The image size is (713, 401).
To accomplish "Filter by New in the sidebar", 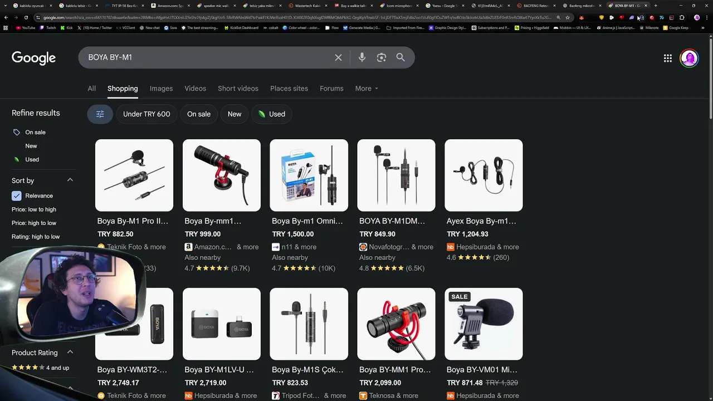I will tap(31, 146).
